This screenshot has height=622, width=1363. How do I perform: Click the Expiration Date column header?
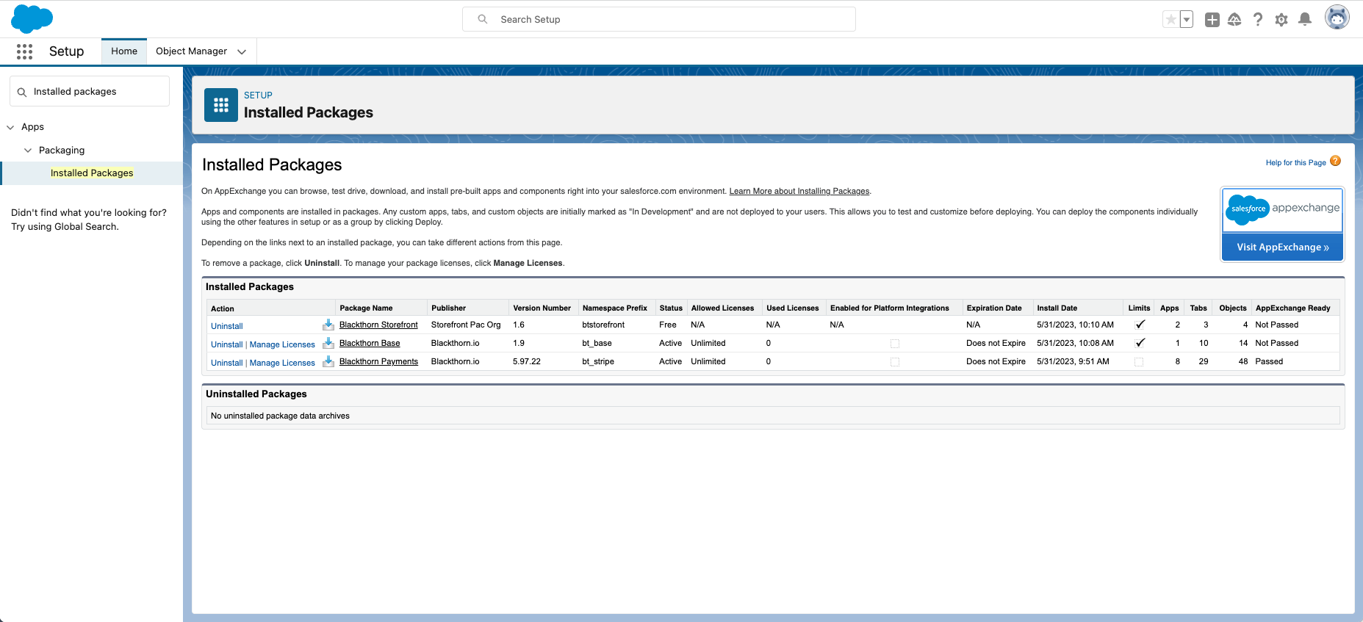point(994,308)
